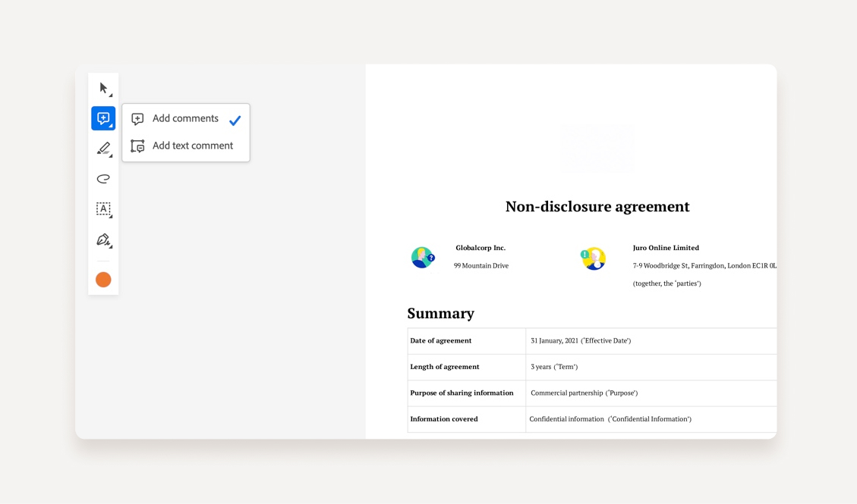857x504 pixels.
Task: Pick the lasso freeform tool
Action: 103,179
